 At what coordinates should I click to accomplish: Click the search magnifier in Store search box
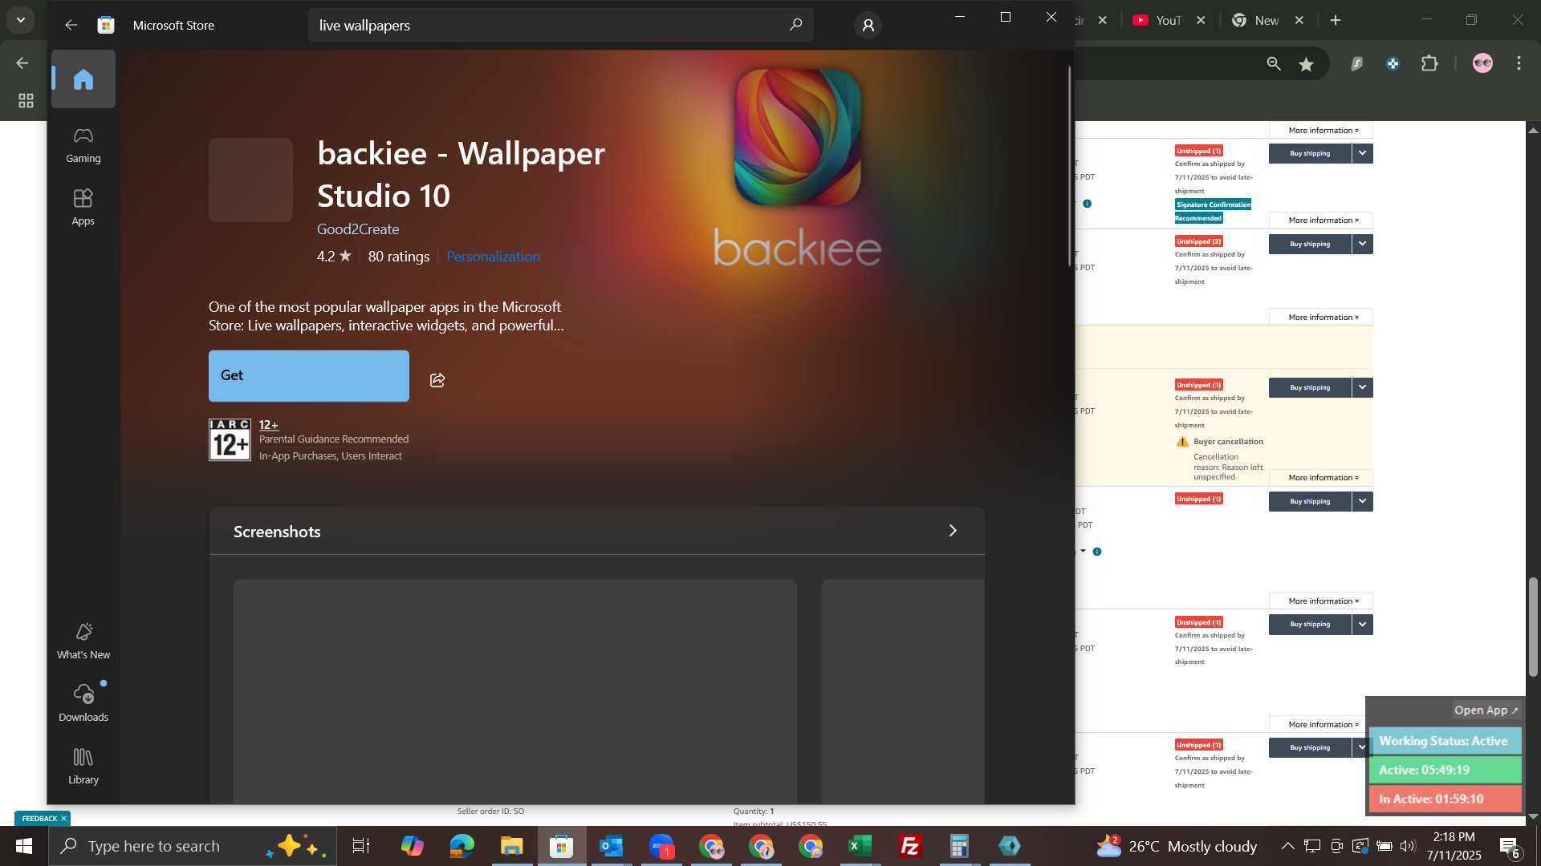pos(795,25)
